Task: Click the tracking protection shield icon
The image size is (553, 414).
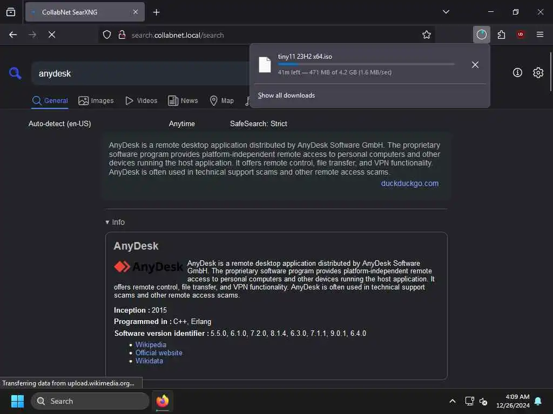Action: (107, 35)
